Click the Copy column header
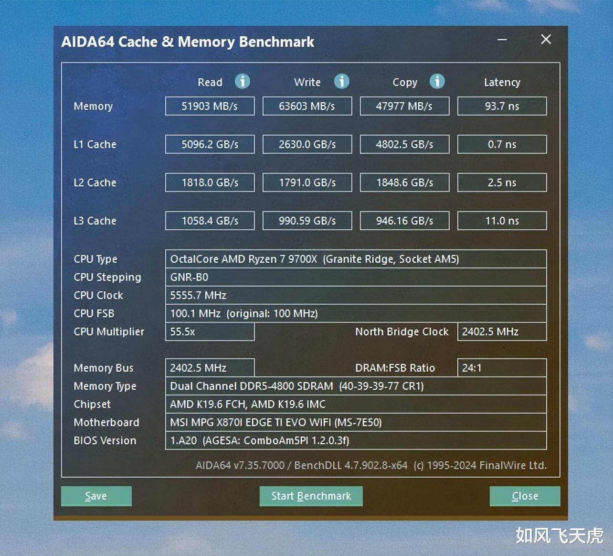The height and width of the screenshot is (556, 613). tap(405, 83)
